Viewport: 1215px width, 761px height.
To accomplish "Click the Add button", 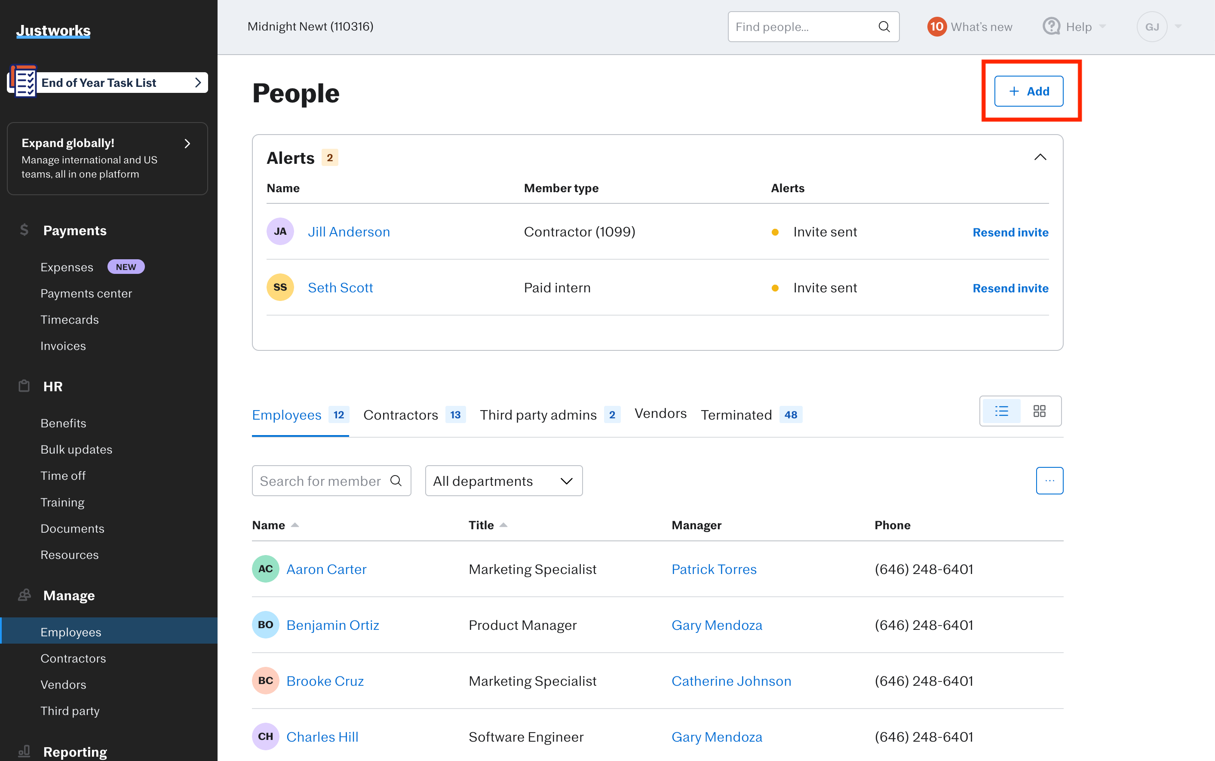I will (x=1028, y=91).
